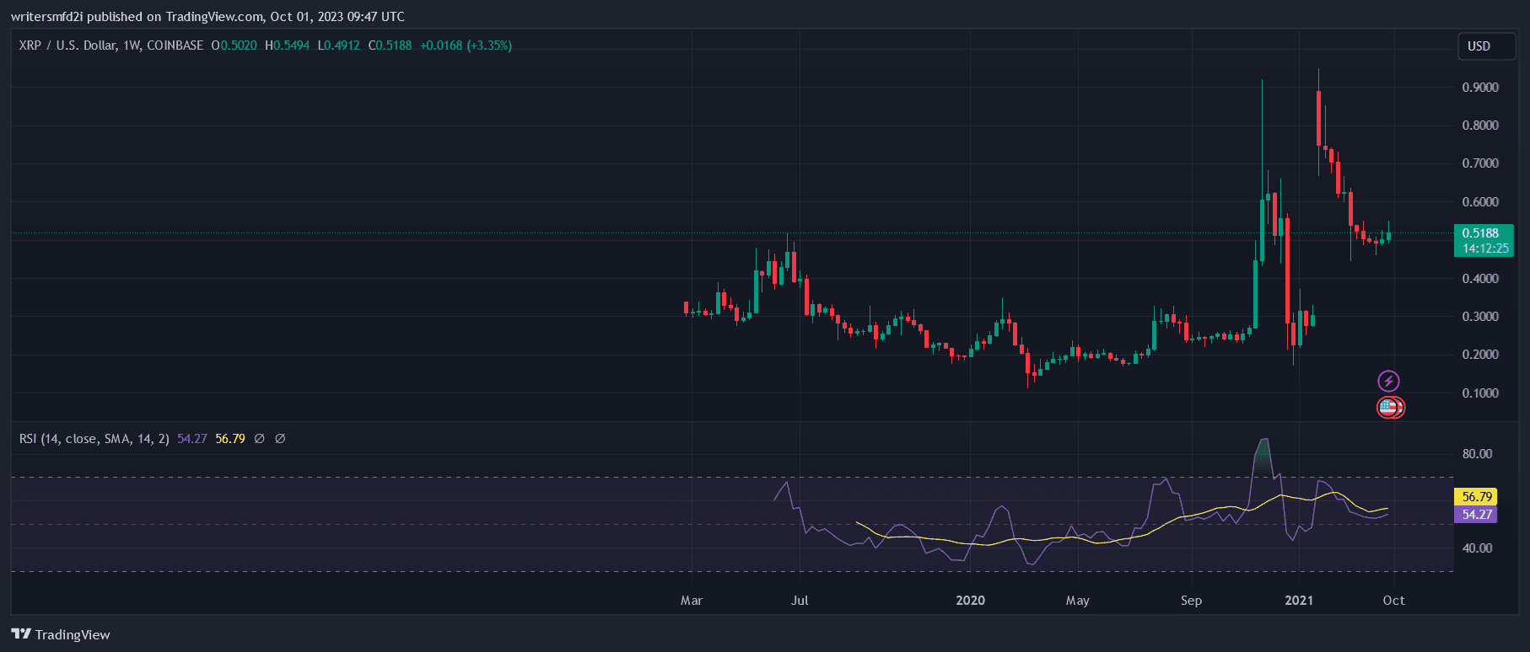The width and height of the screenshot is (1530, 652).
Task: Click the 2020 label on the time axis
Action: (970, 601)
